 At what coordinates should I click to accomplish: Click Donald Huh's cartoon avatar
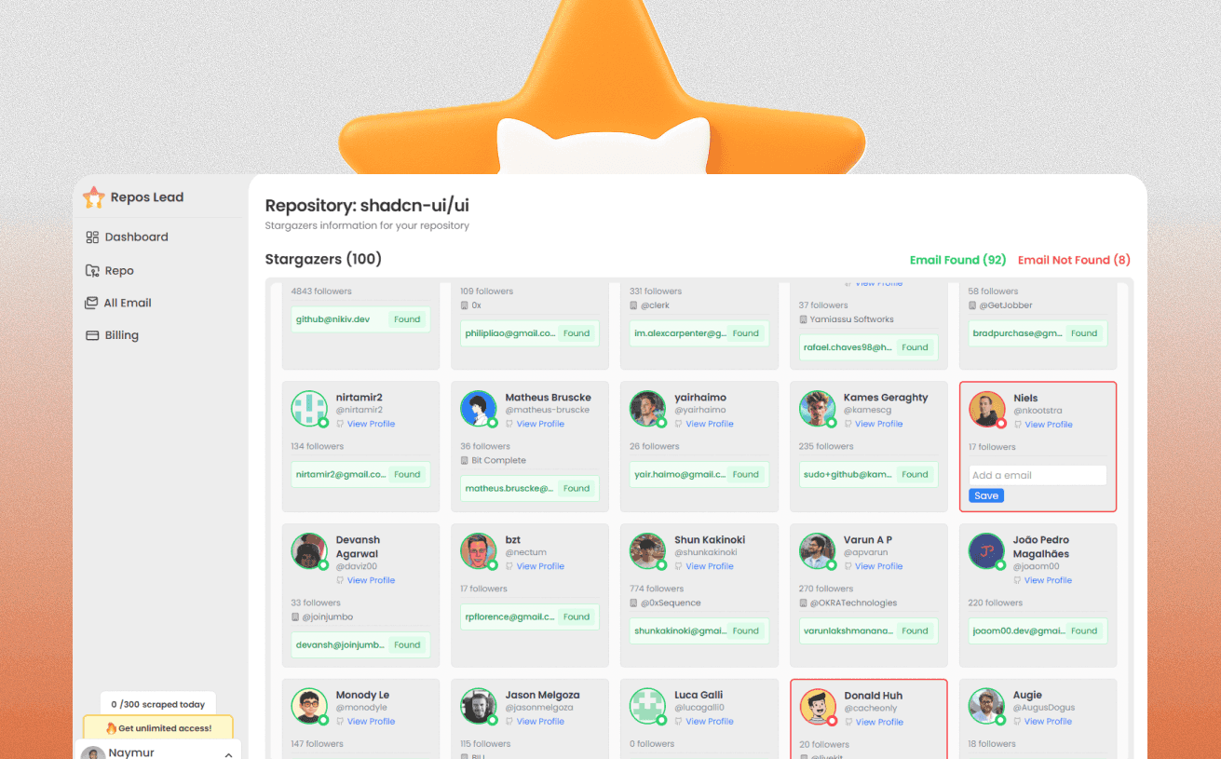click(x=817, y=706)
